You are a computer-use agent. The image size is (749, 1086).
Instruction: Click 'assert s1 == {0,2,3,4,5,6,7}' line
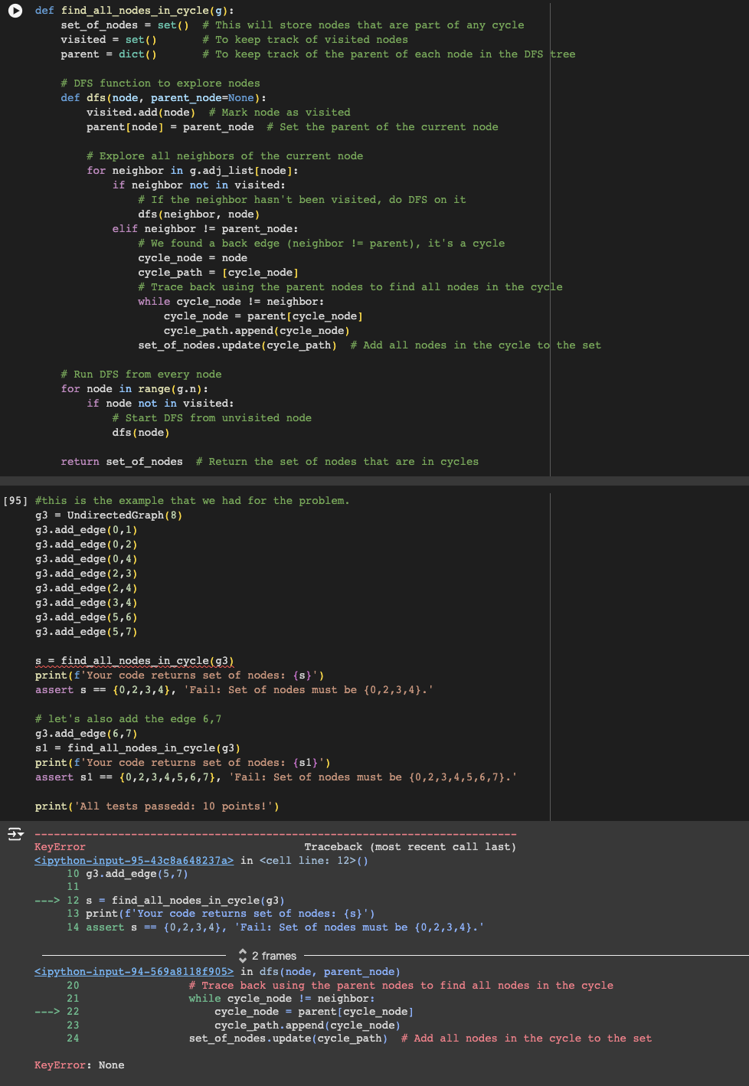[x=276, y=777]
